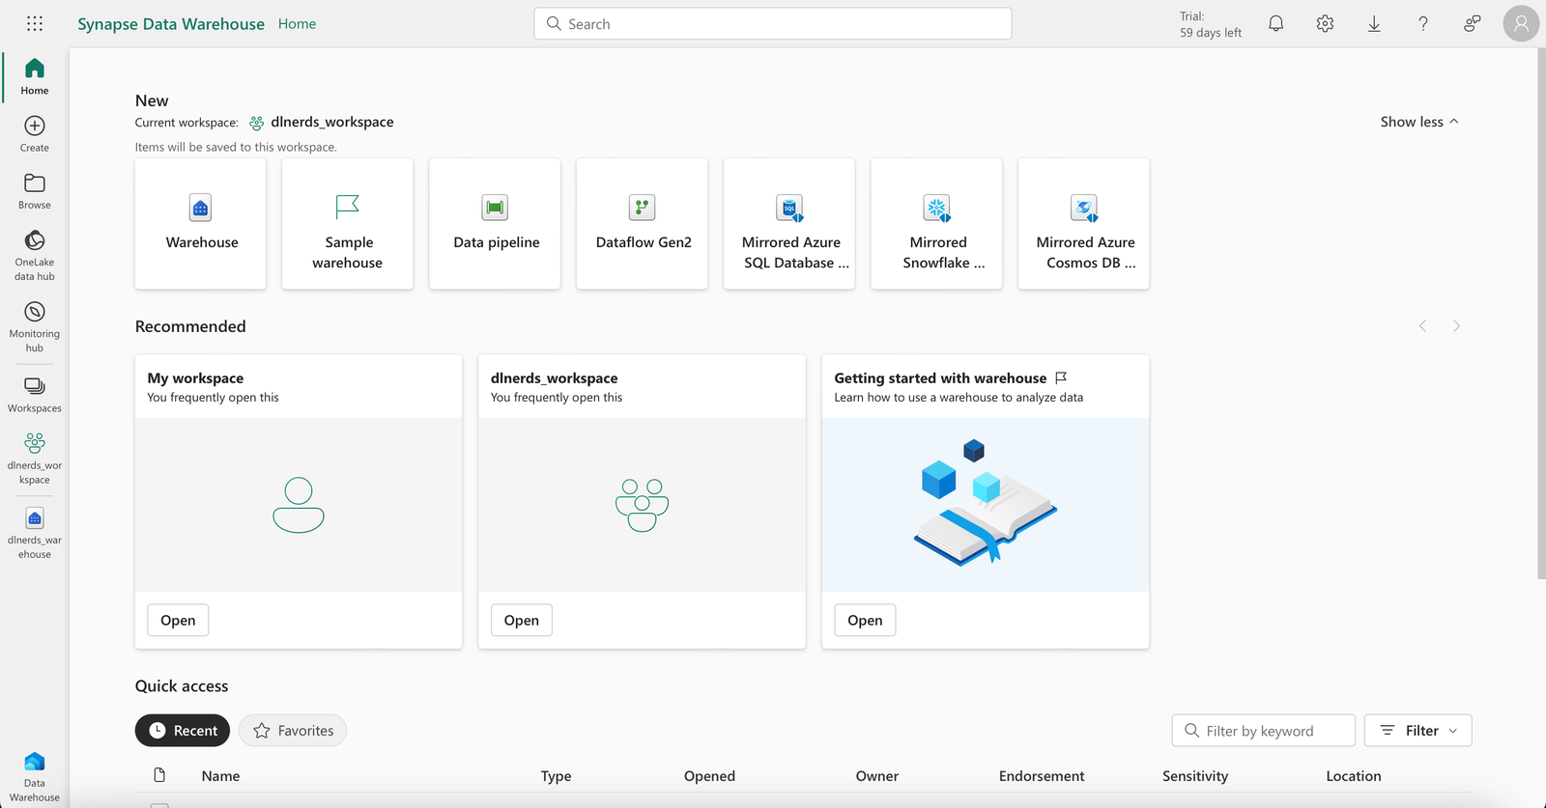Open the app launcher grid icon
The width and height of the screenshot is (1546, 808).
click(x=35, y=23)
